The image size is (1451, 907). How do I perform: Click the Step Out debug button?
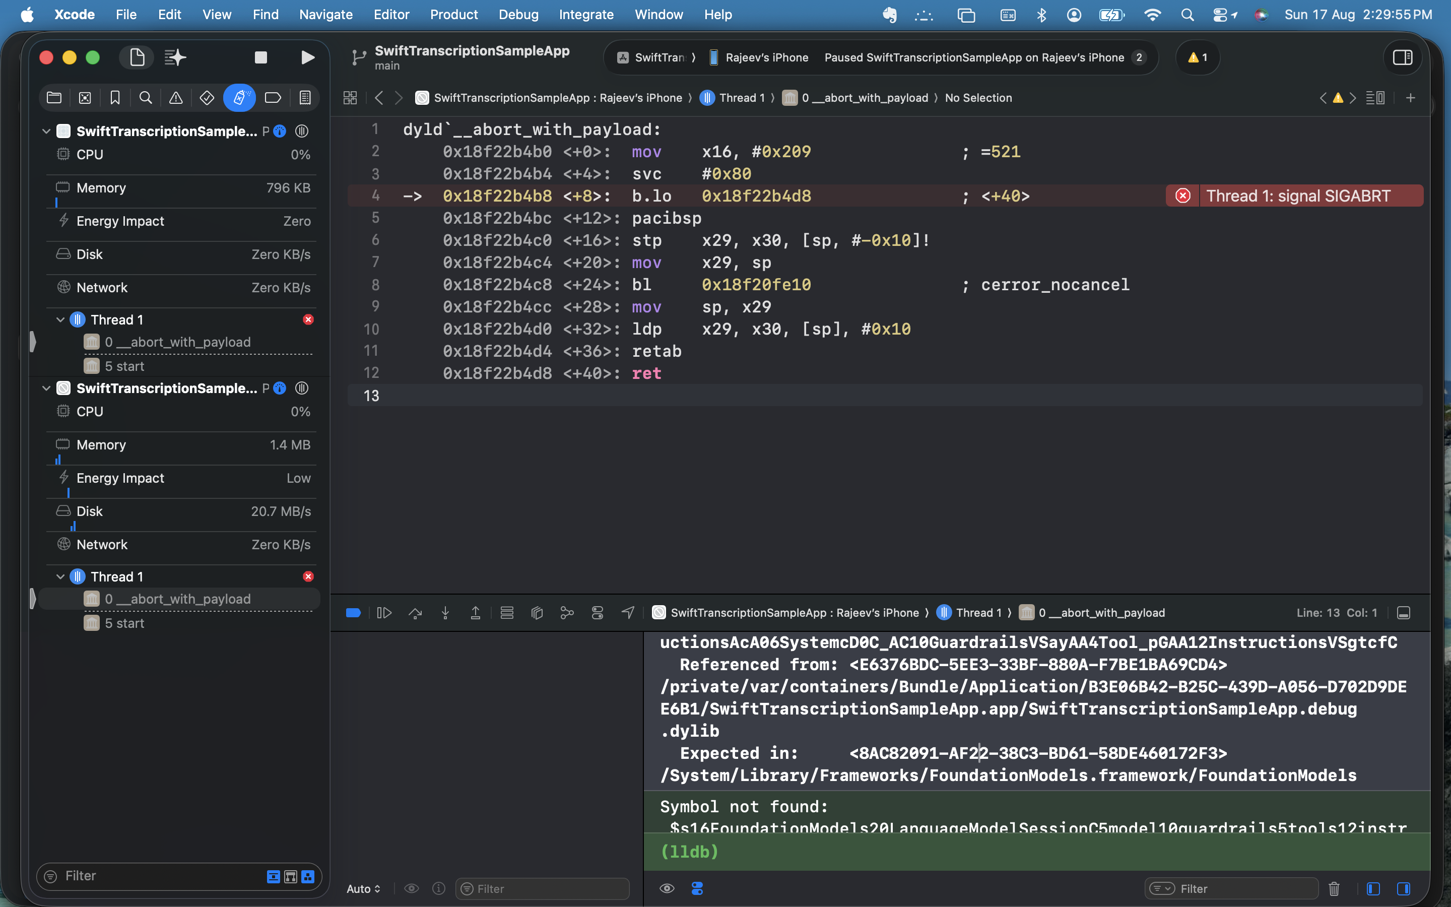click(x=476, y=612)
